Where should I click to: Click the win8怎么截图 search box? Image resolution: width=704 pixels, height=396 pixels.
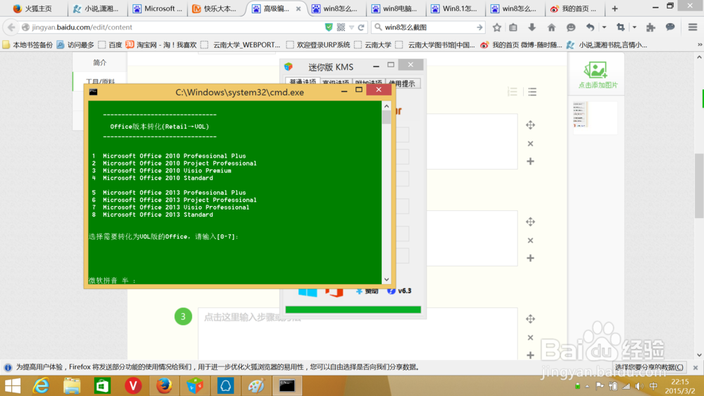(429, 27)
